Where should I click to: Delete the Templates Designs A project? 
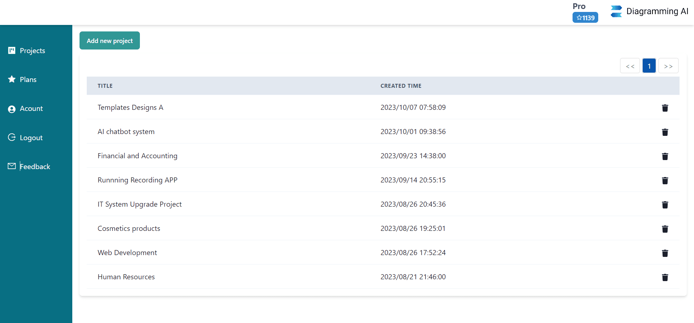665,108
